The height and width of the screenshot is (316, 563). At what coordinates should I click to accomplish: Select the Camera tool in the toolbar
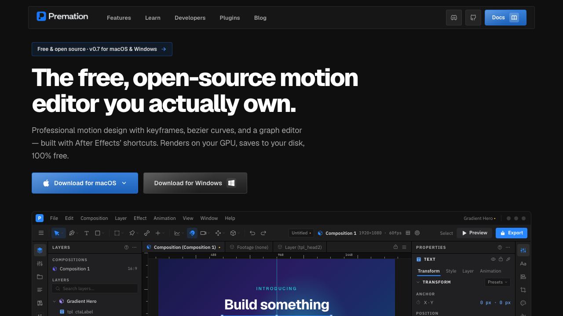pos(203,233)
